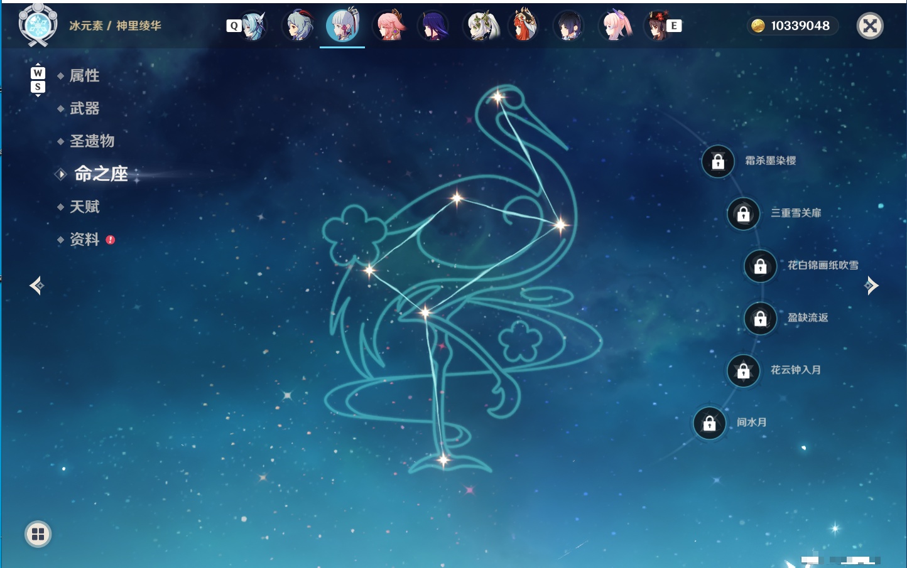Open the 属性 attributes tab

click(x=84, y=76)
